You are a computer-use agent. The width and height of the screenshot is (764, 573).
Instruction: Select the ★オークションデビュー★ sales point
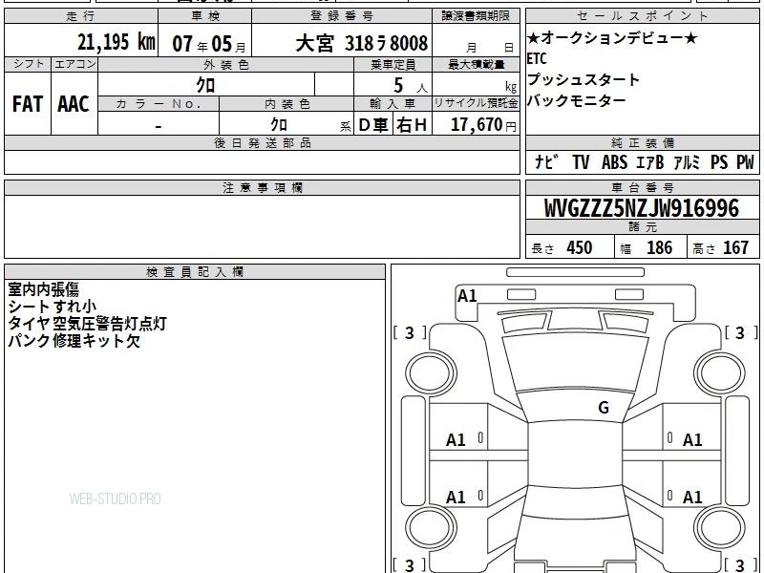click(x=612, y=37)
